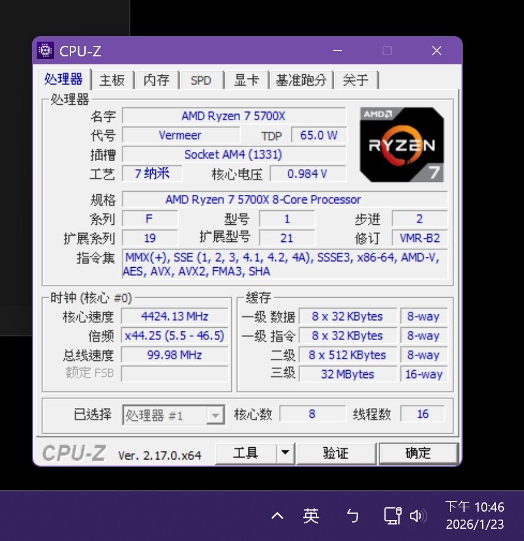
Task: Select the SPD tab
Action: [x=201, y=80]
